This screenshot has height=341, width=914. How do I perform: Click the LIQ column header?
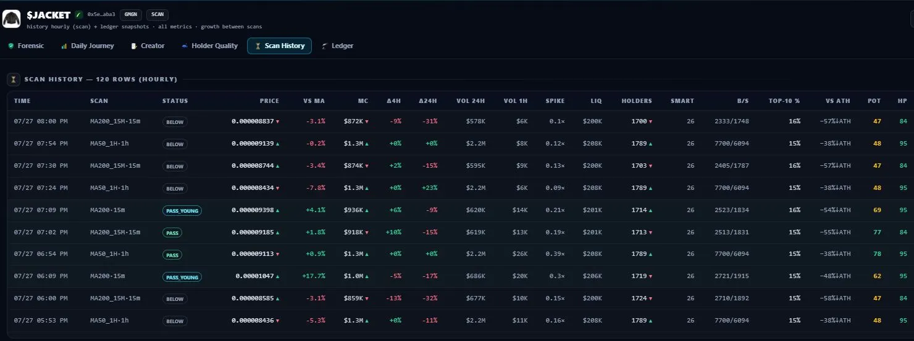596,101
